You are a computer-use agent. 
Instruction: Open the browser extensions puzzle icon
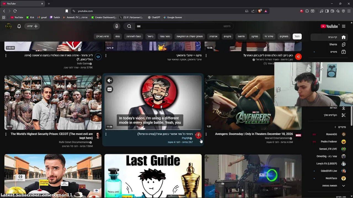click(x=307, y=11)
